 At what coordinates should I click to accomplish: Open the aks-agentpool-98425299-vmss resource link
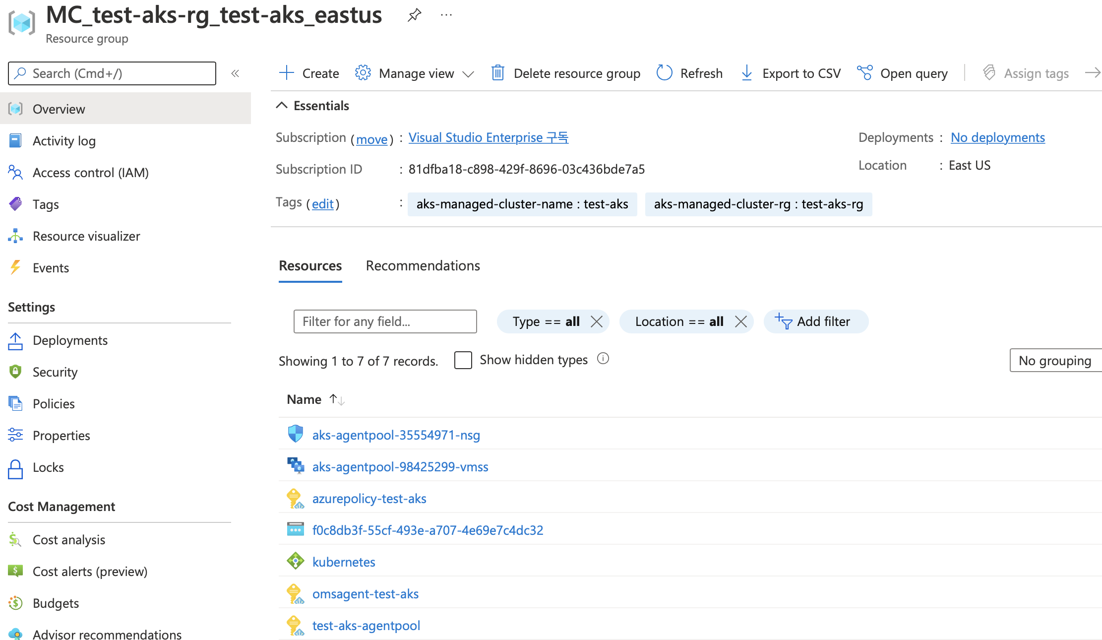click(400, 467)
